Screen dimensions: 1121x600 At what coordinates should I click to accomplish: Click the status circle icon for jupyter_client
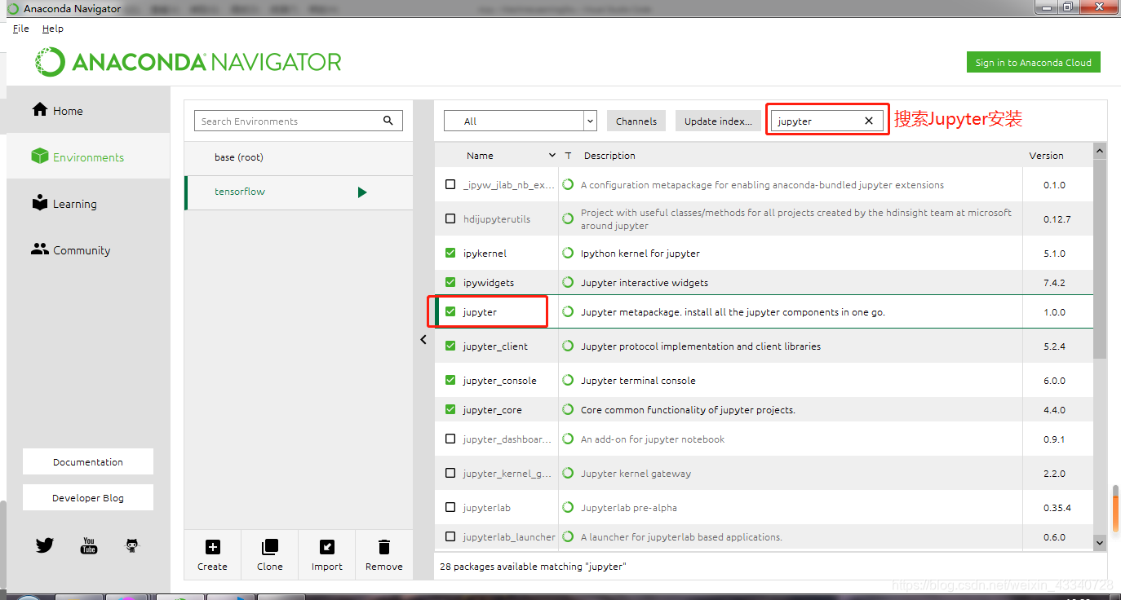point(568,346)
